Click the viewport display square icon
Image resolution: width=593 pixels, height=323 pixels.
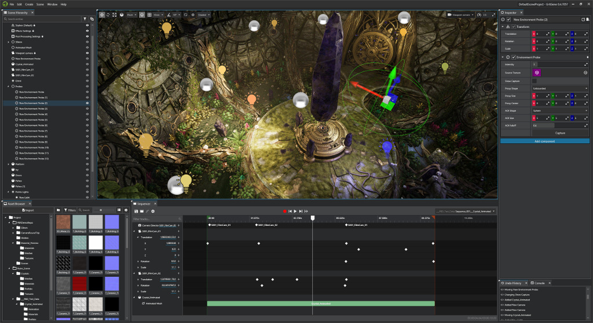point(186,14)
